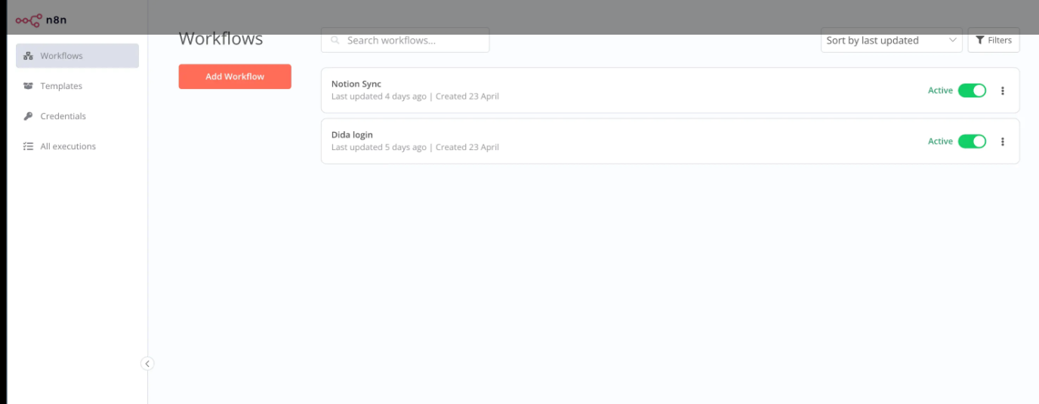
Task: Click the All executions list icon
Action: pos(28,146)
